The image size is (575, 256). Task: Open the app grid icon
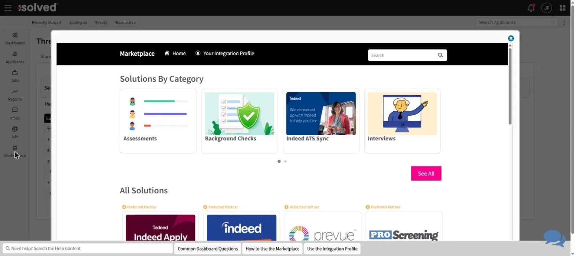[563, 8]
